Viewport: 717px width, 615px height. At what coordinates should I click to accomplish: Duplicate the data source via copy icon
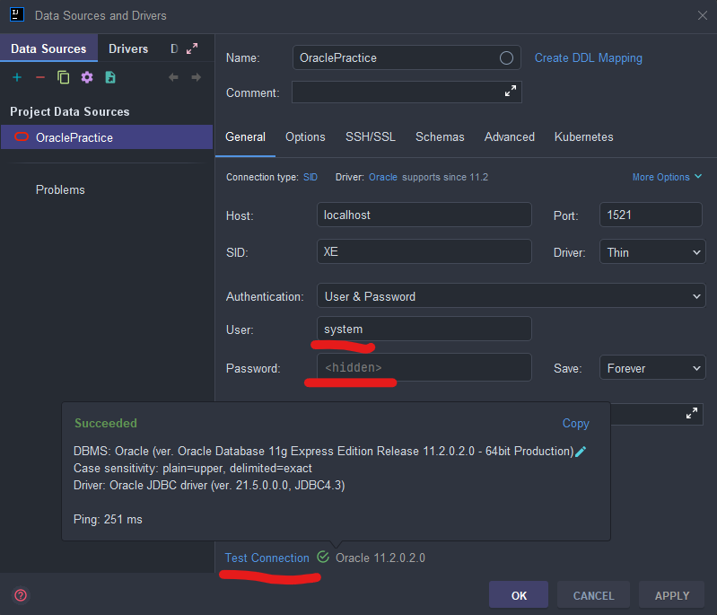64,77
